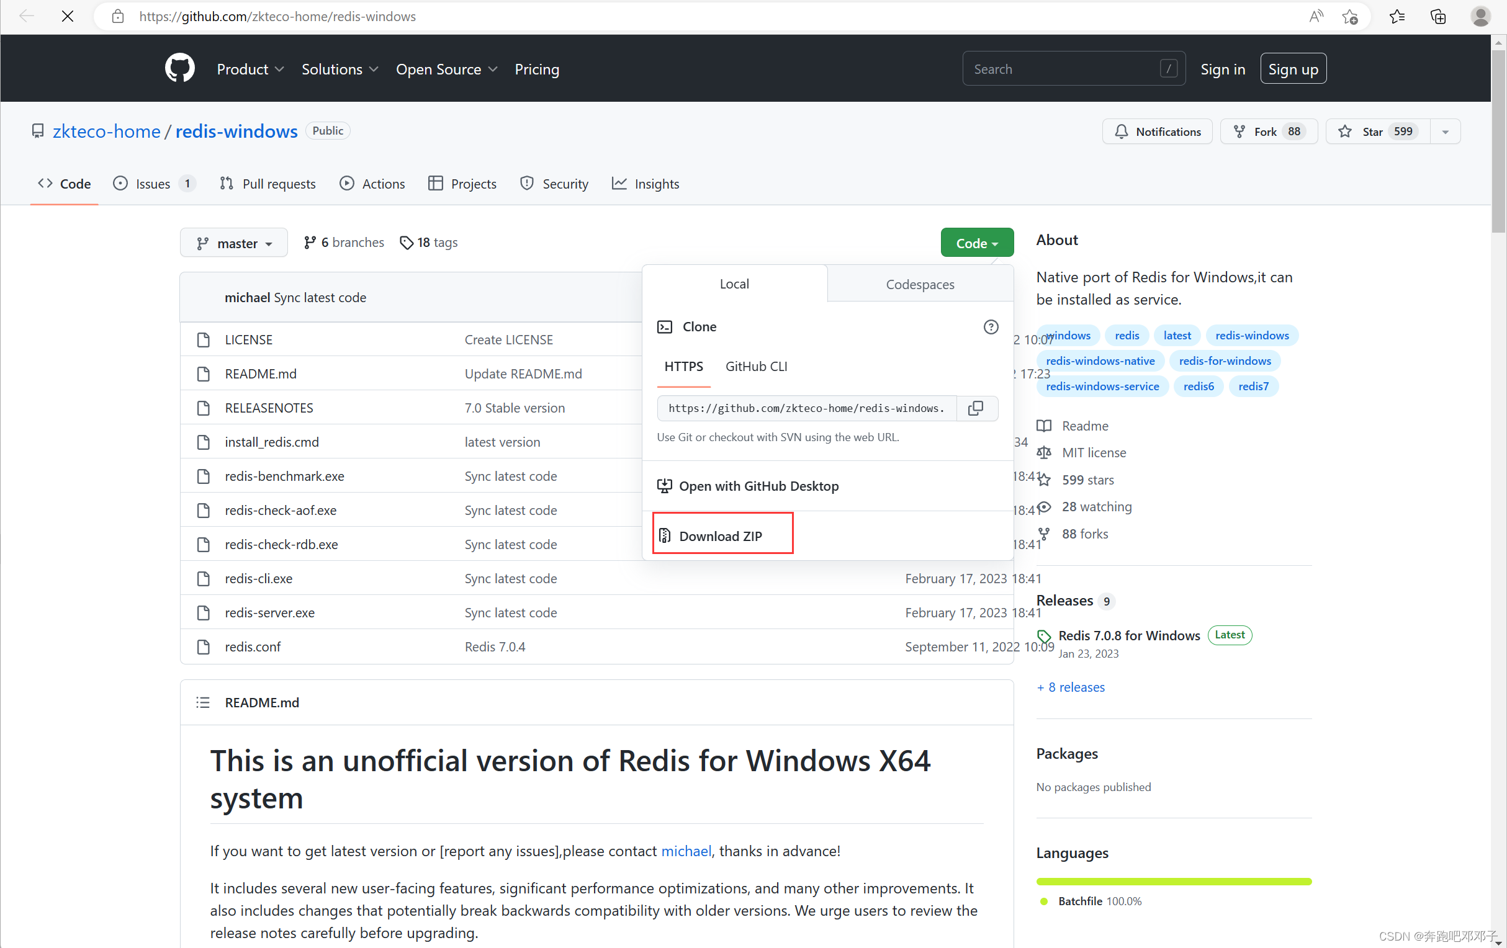Click the clone URL text field

pyautogui.click(x=807, y=408)
